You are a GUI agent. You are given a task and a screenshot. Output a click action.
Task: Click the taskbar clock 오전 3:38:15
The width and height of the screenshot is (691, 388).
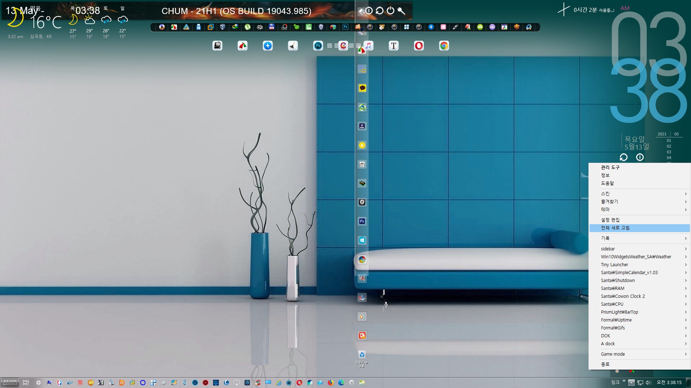pyautogui.click(x=669, y=383)
